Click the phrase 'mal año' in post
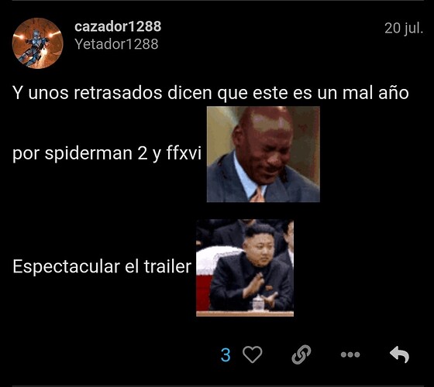 coord(376,93)
